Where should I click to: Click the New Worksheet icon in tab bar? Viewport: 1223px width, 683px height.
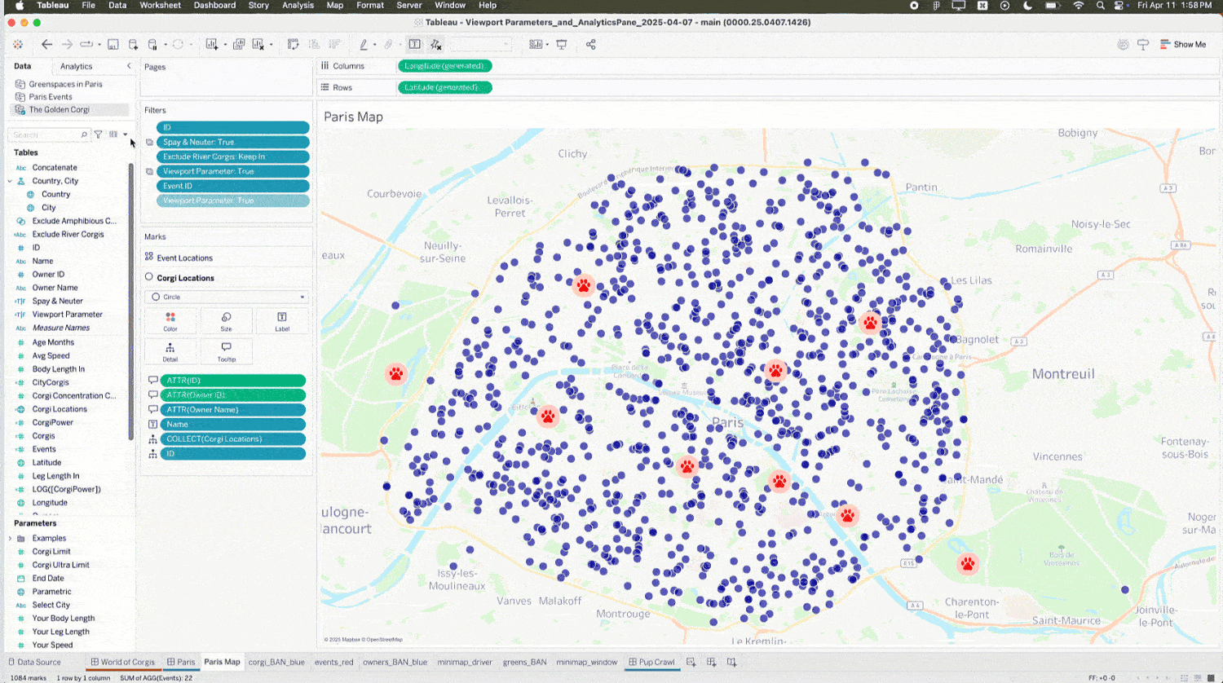[x=691, y=662]
